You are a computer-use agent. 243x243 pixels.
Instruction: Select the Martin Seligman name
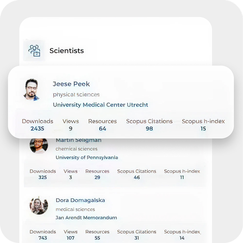[x=79, y=140]
